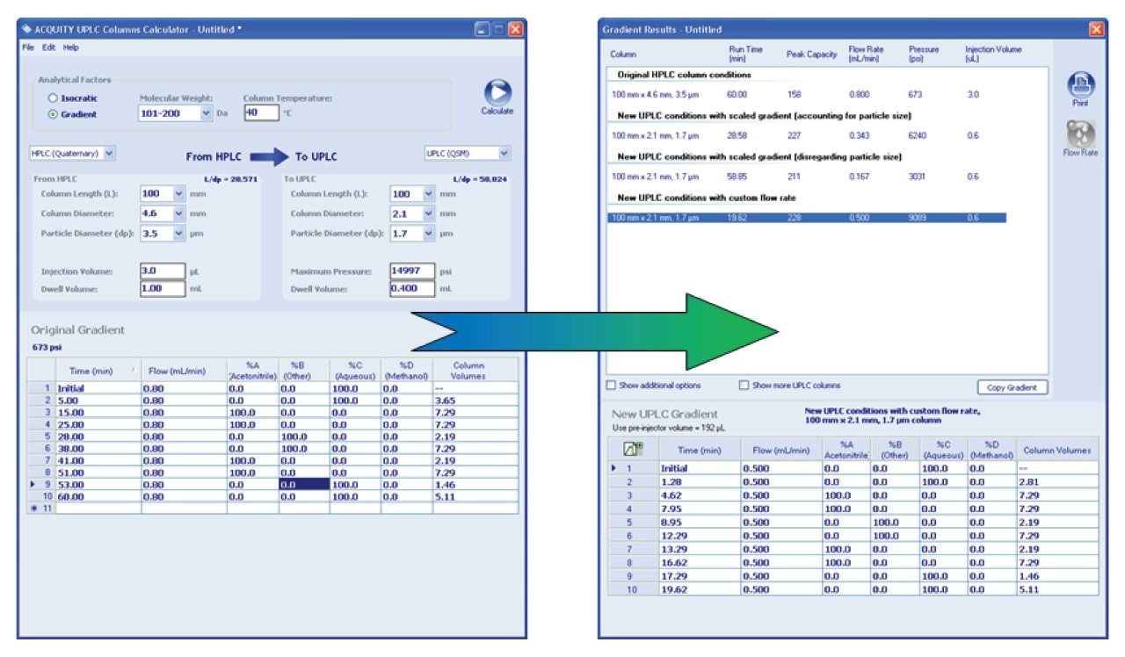
Task: Click the Maximum Pressure 14997 field
Action: pyautogui.click(x=412, y=271)
